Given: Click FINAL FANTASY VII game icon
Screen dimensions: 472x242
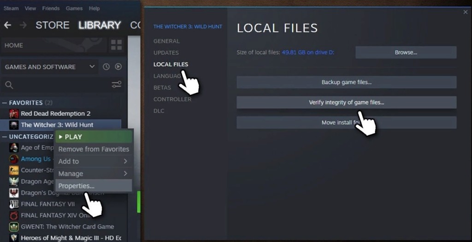Looking at the screenshot, I should tap(14, 204).
